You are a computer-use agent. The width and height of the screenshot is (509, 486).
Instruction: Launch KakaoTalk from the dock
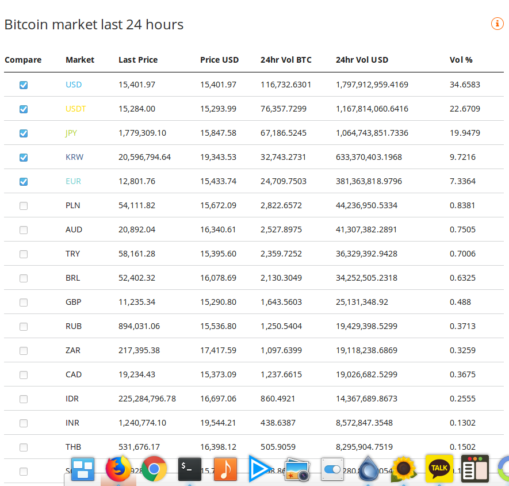tap(439, 469)
